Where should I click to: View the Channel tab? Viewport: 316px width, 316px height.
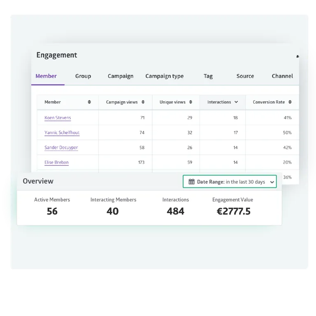pyautogui.click(x=282, y=76)
